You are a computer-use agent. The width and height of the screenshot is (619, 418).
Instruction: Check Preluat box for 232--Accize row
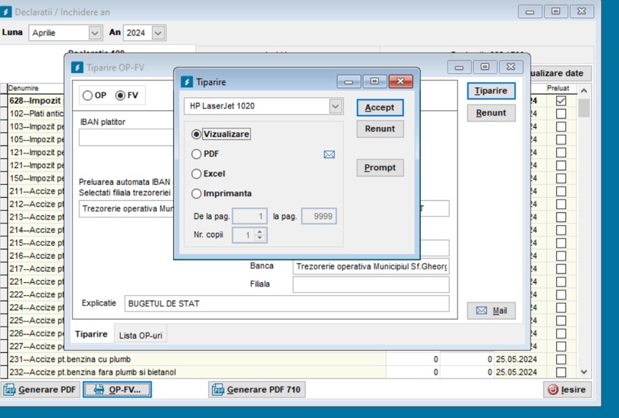(x=560, y=372)
